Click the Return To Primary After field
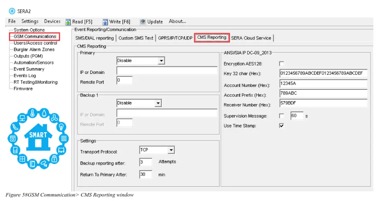 coord(146,174)
